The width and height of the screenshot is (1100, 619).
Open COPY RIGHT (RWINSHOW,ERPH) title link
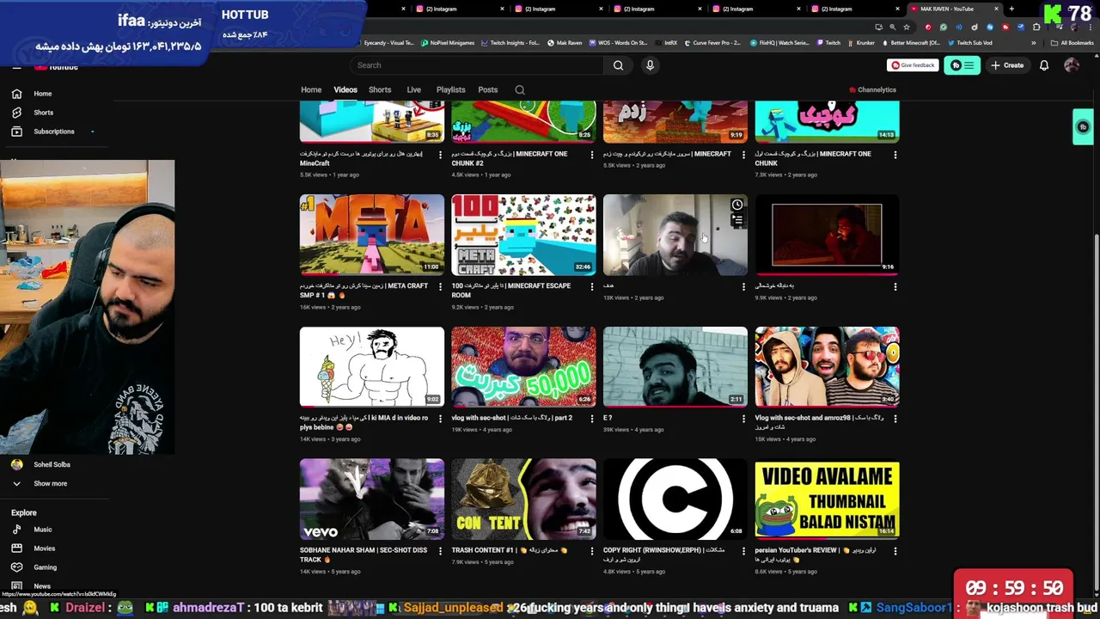(663, 555)
